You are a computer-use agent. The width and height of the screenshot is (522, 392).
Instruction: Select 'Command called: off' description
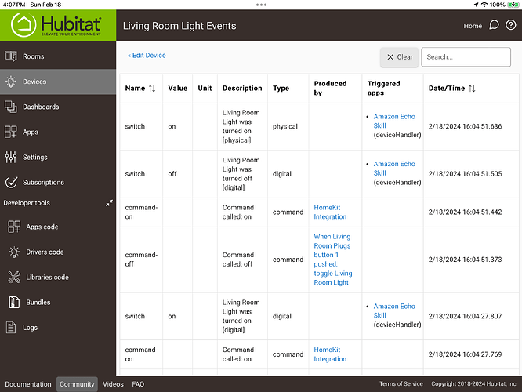click(238, 260)
